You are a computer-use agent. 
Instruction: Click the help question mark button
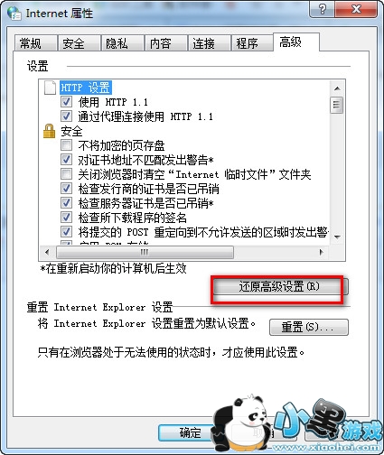coord(322,9)
